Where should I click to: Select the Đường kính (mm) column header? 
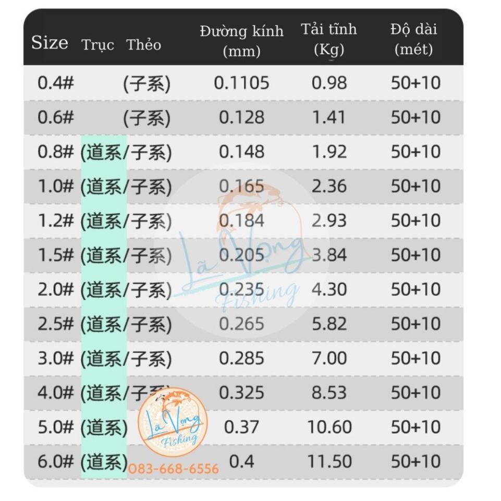[x=241, y=41]
